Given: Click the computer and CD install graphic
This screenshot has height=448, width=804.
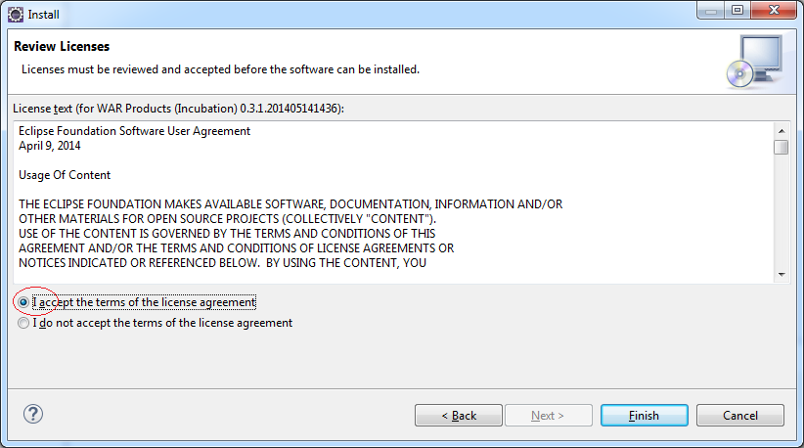Looking at the screenshot, I should 755,61.
